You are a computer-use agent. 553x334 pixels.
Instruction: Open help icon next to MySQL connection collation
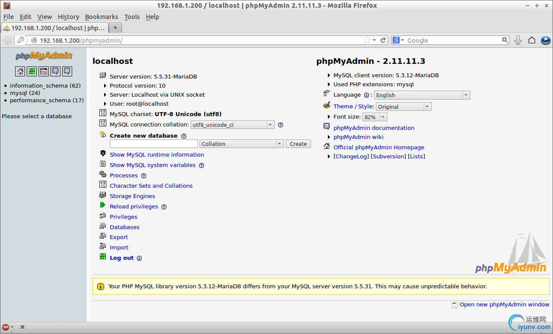(280, 125)
